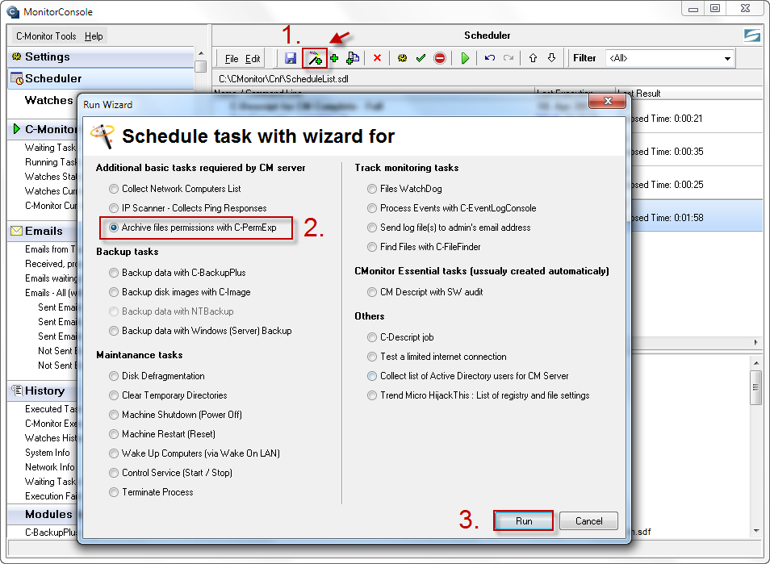Click the green plus Add task icon
Viewport: 770px width, 564px height.
click(334, 58)
